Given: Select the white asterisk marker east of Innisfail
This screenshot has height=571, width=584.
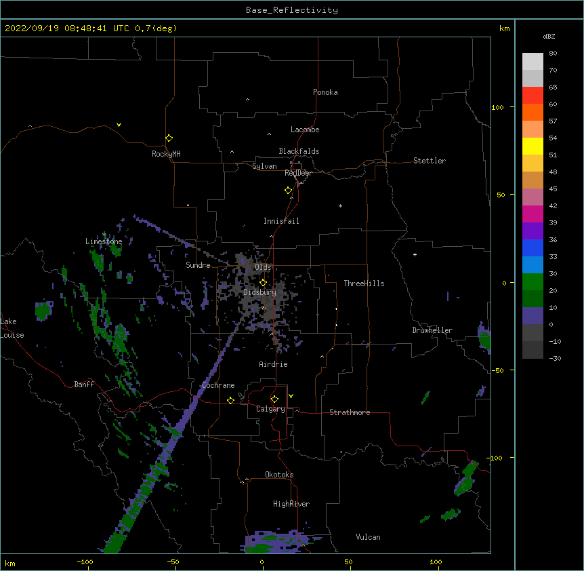Looking at the screenshot, I should 340,205.
